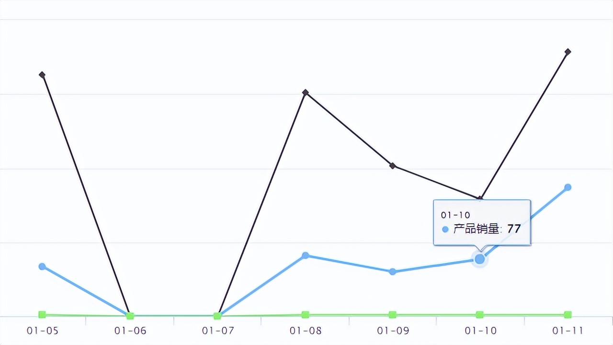Click the green square marker at 01-09
Viewport: 613px width, 345px height.
click(393, 315)
